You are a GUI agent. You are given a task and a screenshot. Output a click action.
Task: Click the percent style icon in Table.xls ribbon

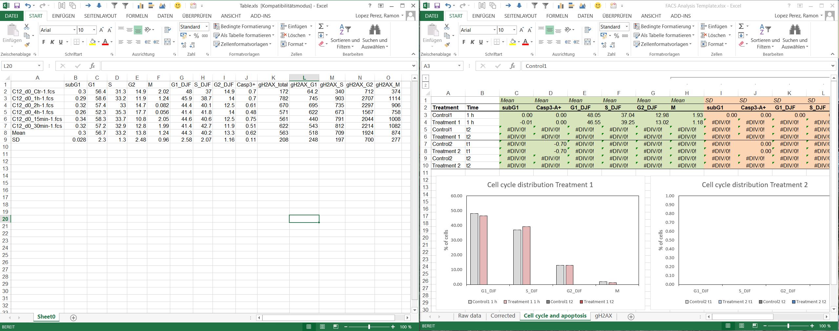[196, 35]
